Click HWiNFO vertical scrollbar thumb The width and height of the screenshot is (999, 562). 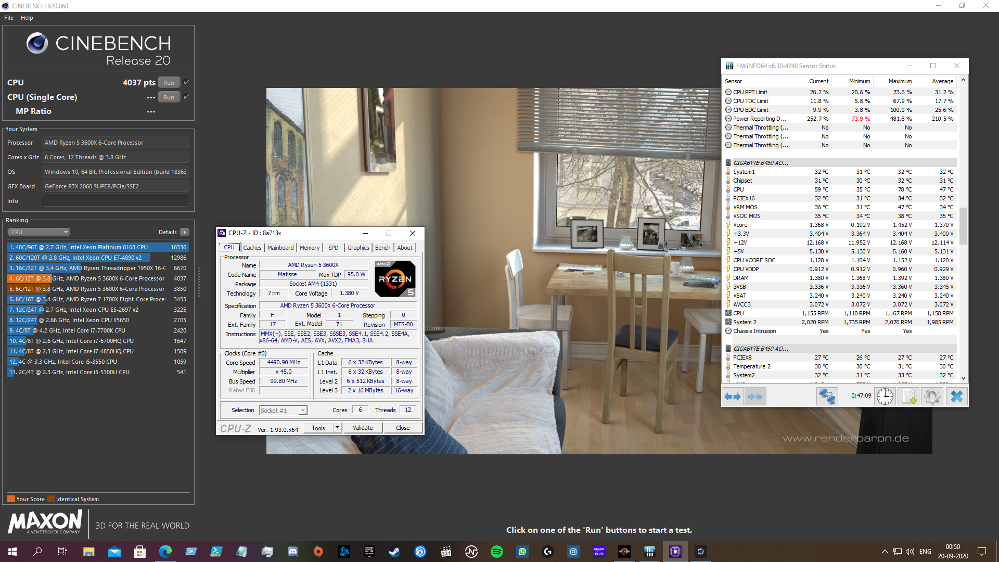click(963, 226)
